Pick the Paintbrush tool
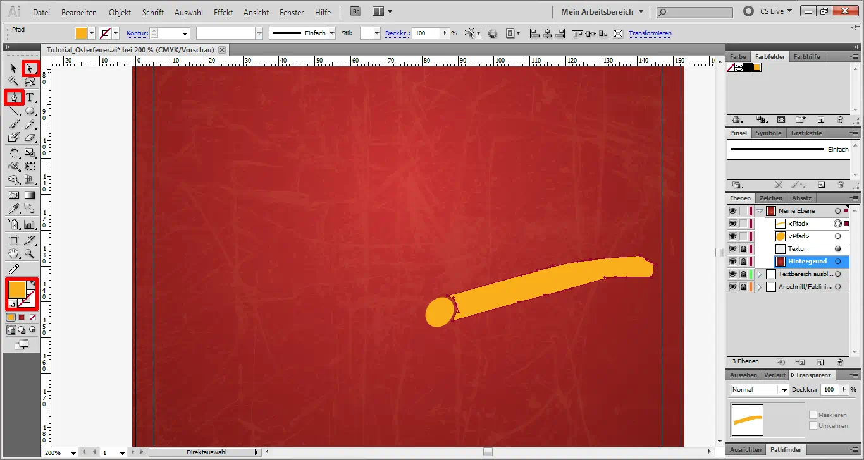864x460 pixels. pos(15,124)
